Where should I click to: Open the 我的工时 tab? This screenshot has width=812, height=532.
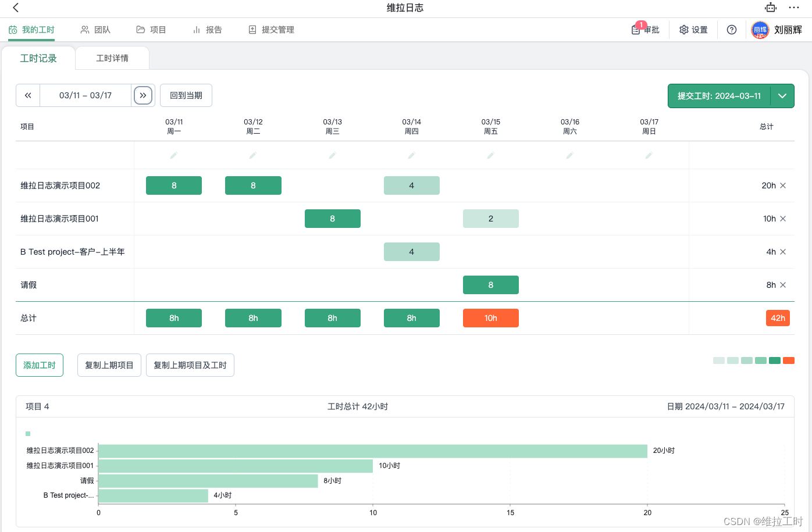pyautogui.click(x=31, y=30)
